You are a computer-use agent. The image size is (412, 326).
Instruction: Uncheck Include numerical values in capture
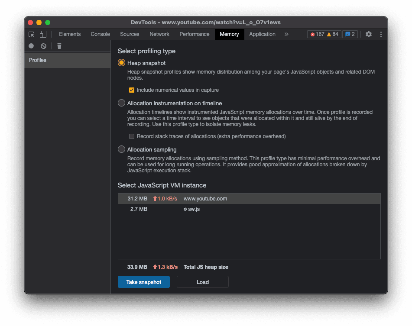coord(132,90)
